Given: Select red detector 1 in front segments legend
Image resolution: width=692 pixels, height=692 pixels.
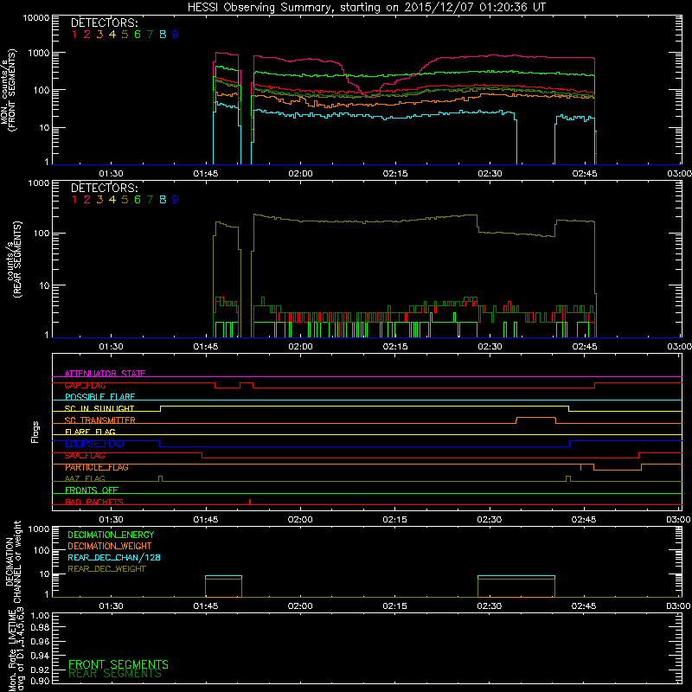Looking at the screenshot, I should [74, 35].
